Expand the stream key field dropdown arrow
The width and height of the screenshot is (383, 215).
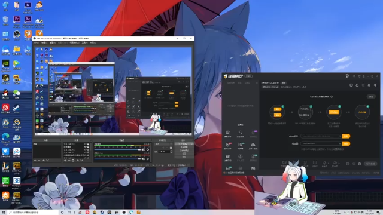pyautogui.click(x=340, y=143)
